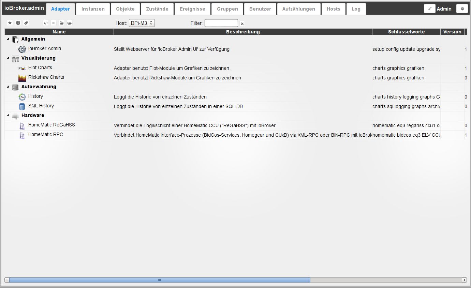Click the HomeMatic ReGaHSS adapter icon
The height and width of the screenshot is (288, 471).
(x=22, y=125)
